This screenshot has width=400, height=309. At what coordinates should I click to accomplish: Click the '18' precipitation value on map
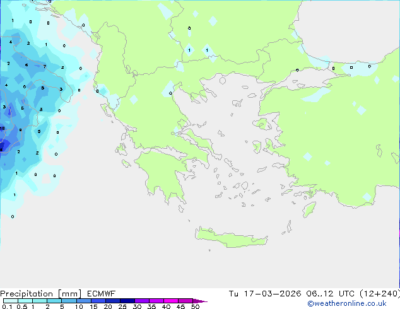click(3, 129)
